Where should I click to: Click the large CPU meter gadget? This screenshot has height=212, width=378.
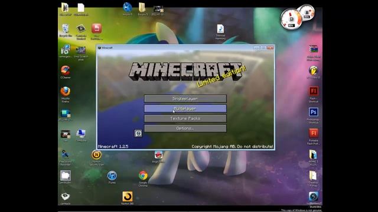[291, 19]
